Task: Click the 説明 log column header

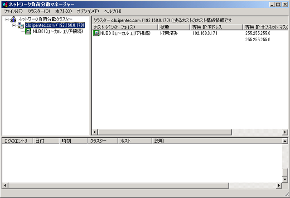Action: pos(217,141)
